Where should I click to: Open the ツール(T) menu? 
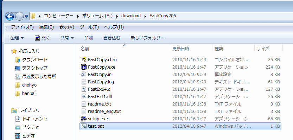tap(89, 27)
